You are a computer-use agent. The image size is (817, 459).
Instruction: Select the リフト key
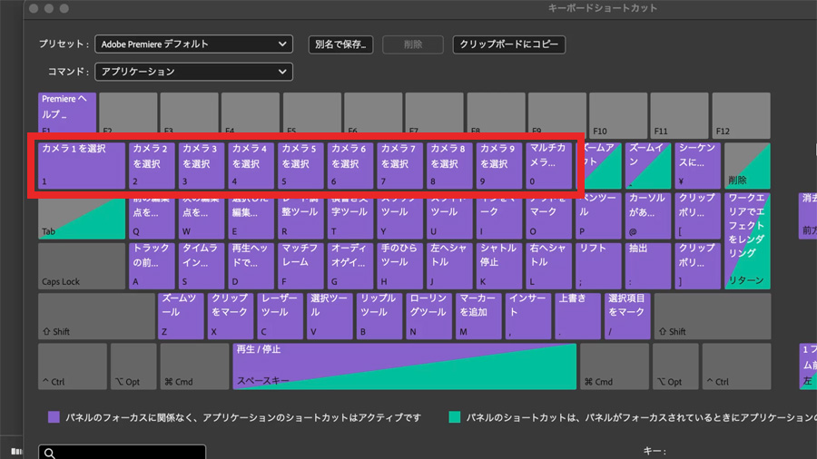598,266
